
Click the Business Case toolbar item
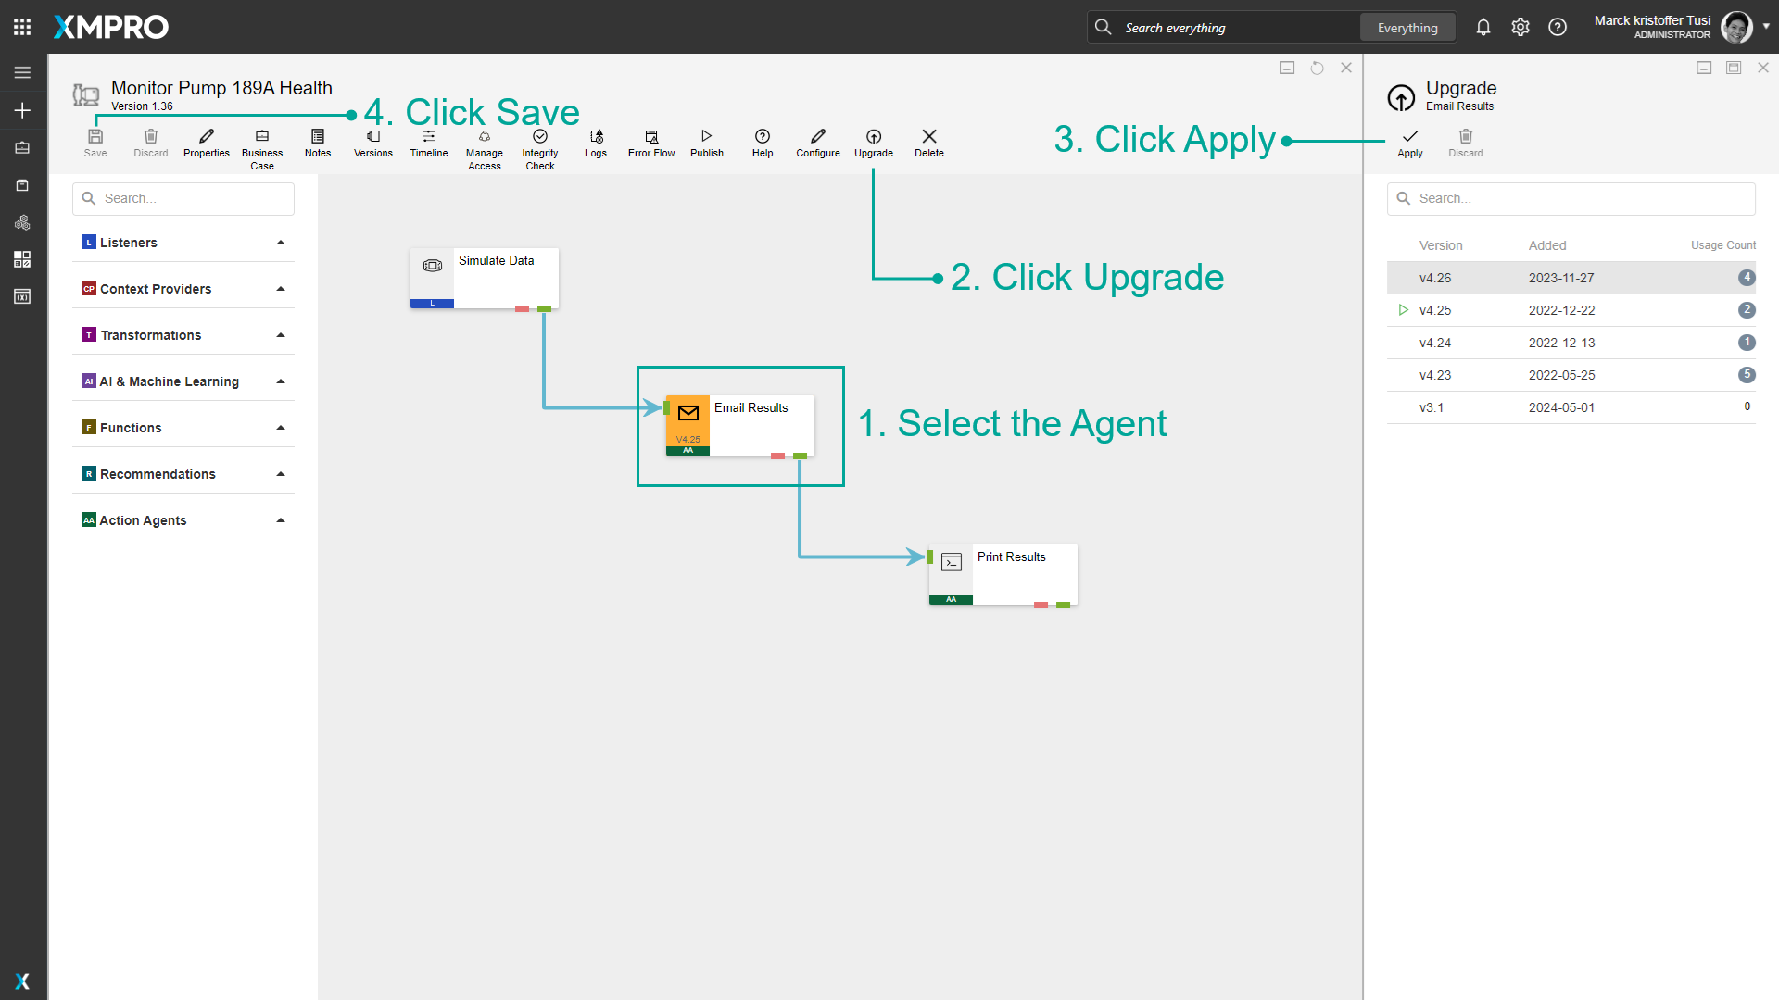(x=262, y=146)
